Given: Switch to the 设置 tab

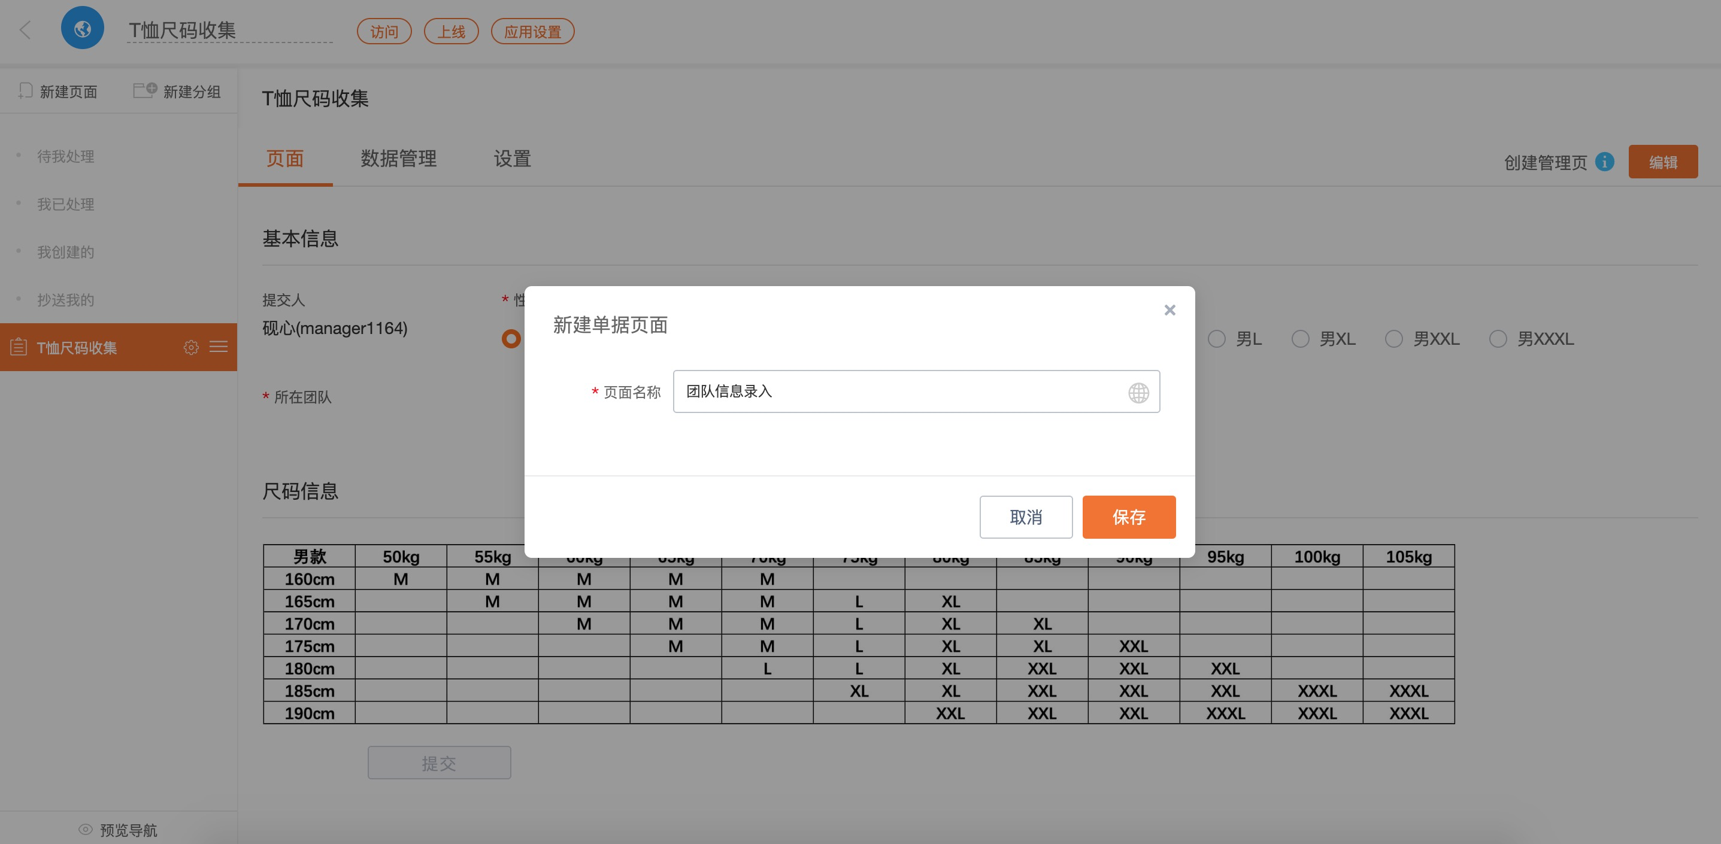Looking at the screenshot, I should [512, 158].
